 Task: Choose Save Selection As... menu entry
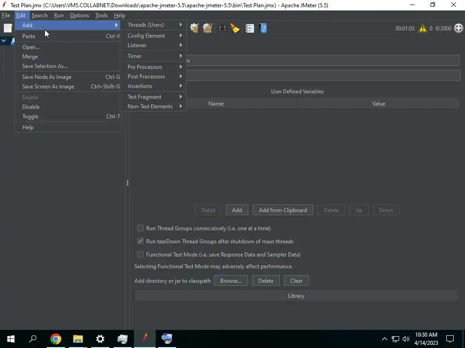point(68,66)
